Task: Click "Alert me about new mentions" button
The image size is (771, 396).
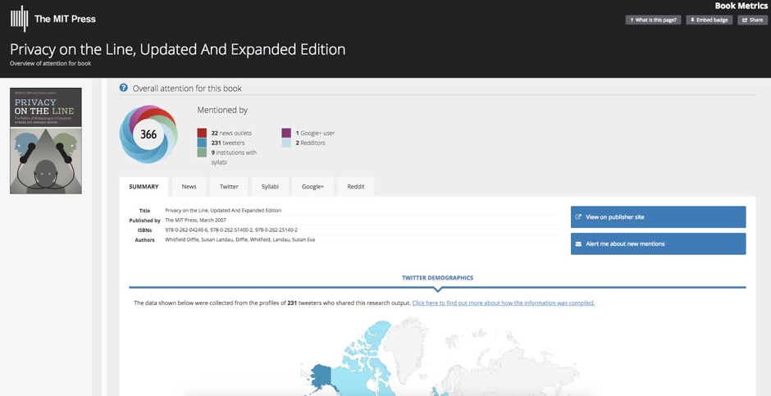Action: coord(658,244)
